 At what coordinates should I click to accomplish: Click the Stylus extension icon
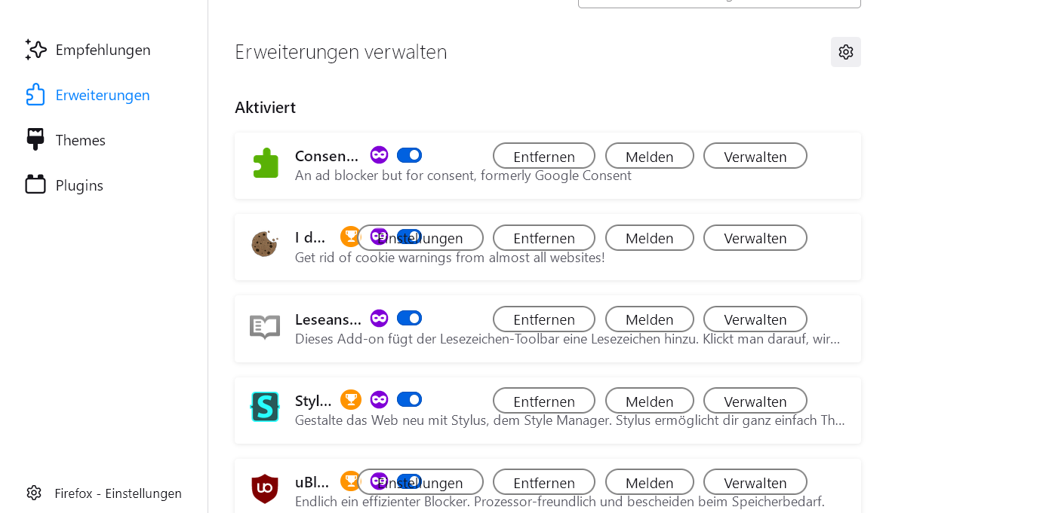pos(265,407)
